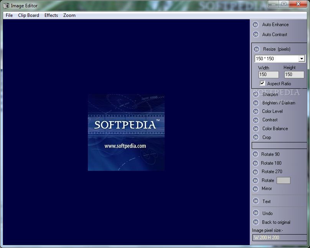The width and height of the screenshot is (310, 248).
Task: Click the Rotate 270 arrow icon
Action: [256, 172]
